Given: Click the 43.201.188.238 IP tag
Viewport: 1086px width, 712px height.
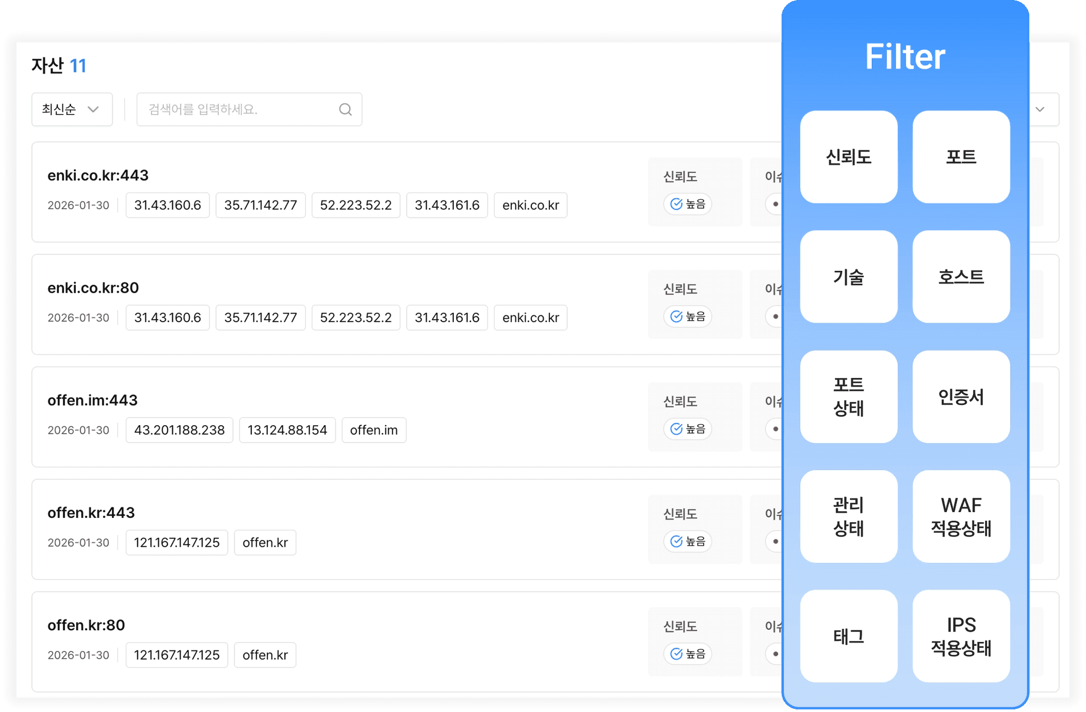Looking at the screenshot, I should click(179, 430).
